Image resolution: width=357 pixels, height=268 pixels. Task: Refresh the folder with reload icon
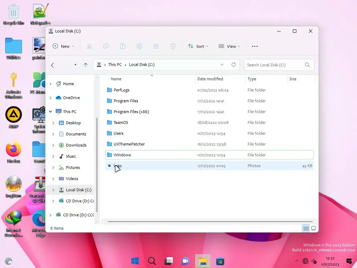coord(234,65)
